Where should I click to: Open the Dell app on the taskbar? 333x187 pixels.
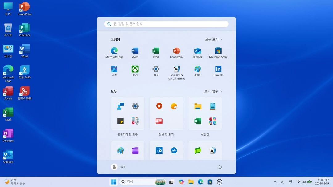[x=220, y=182]
